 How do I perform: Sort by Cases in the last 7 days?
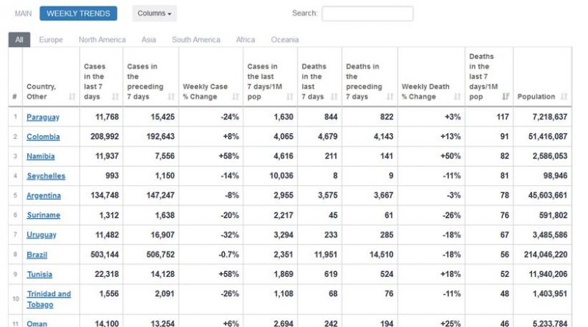point(115,97)
